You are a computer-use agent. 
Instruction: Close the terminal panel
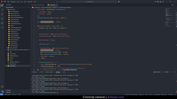coord(175,72)
